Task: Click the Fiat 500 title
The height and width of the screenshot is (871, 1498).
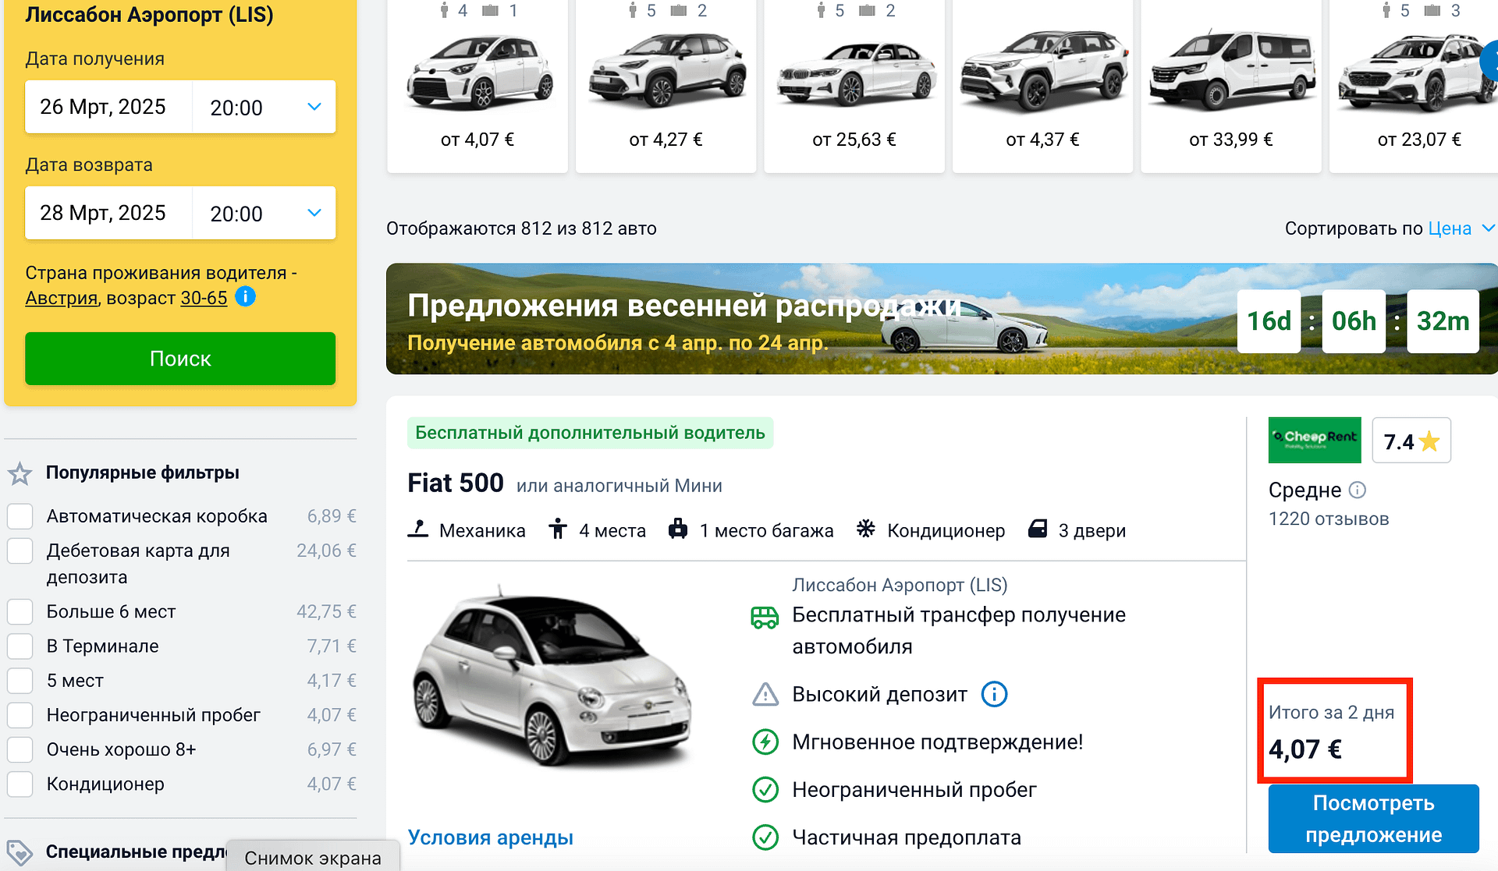Action: (x=456, y=483)
